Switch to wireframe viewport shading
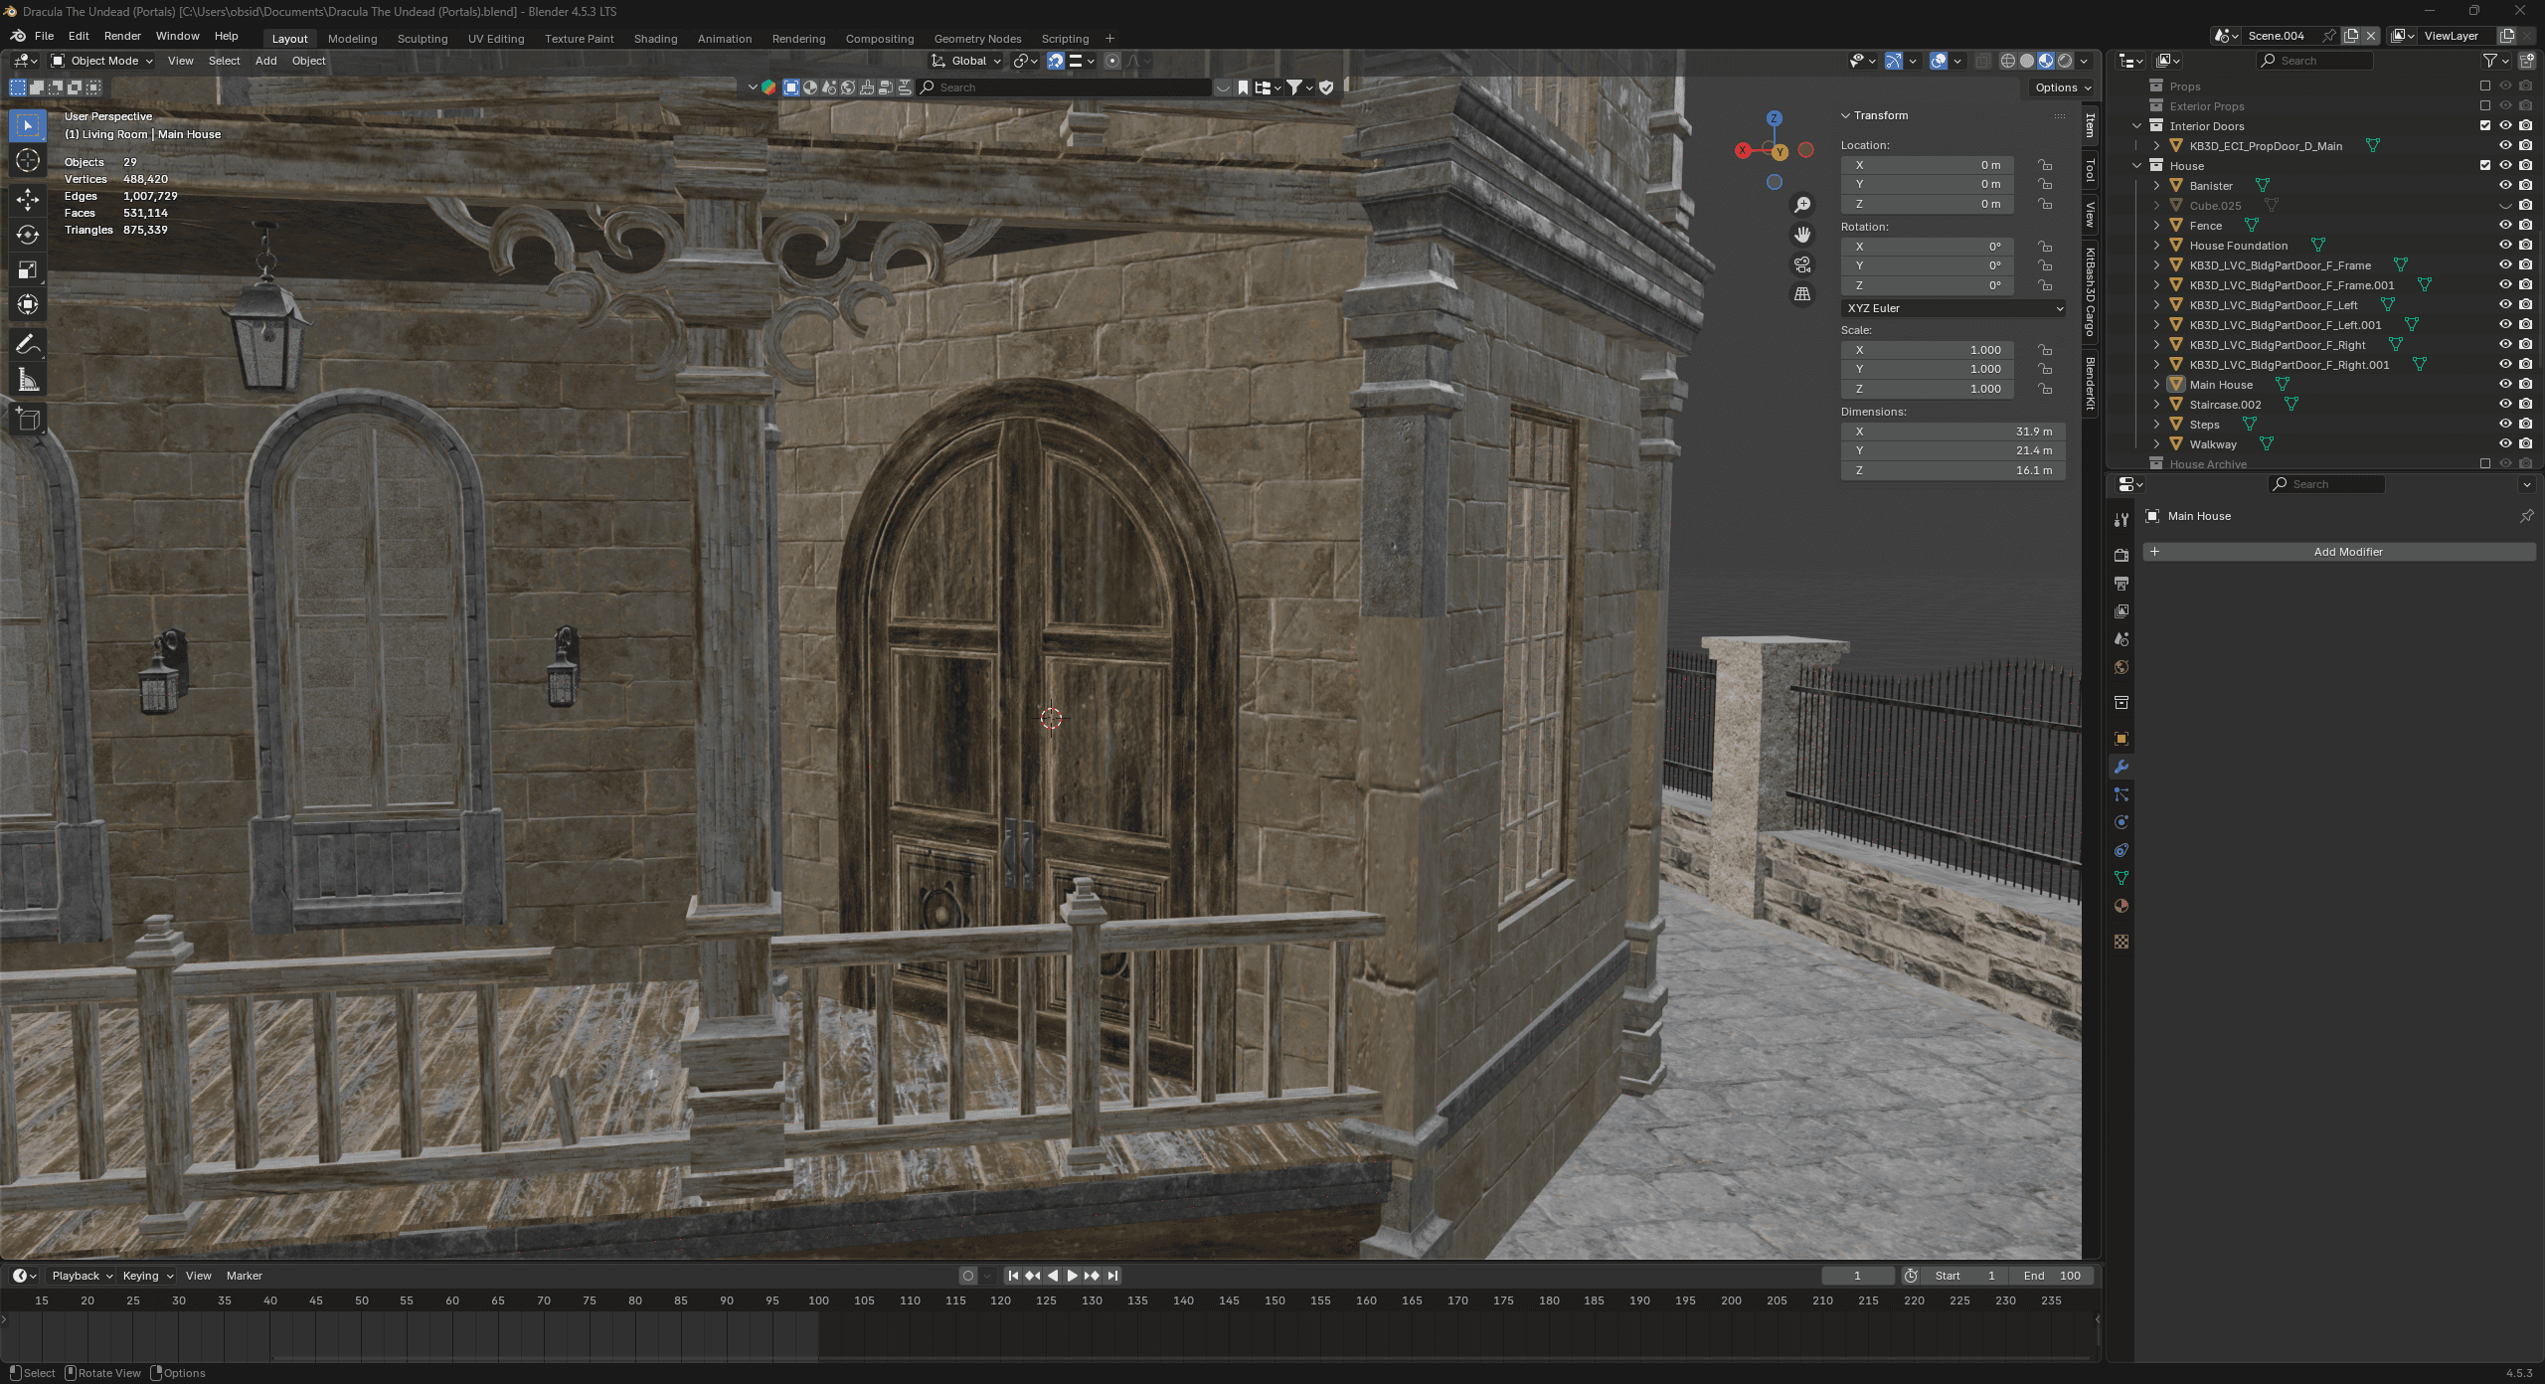This screenshot has width=2545, height=1384. point(2008,61)
